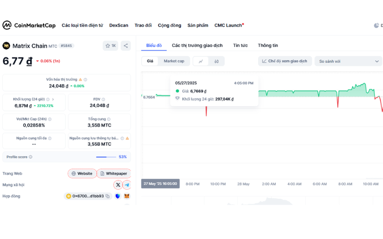Image resolution: width=383 pixels, height=239 pixels.
Task: Select the Giá chart toggle
Action: (x=150, y=61)
